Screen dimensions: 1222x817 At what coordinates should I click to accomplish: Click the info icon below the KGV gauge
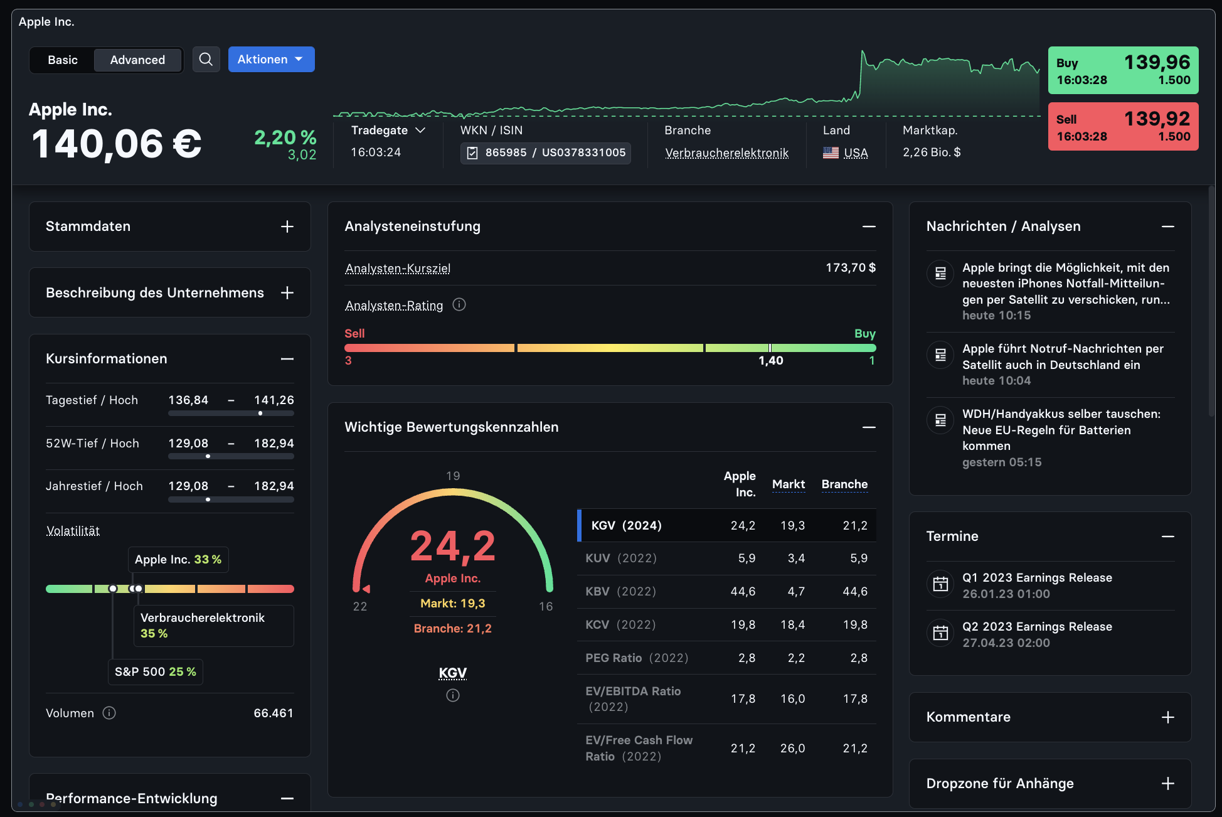click(x=453, y=695)
